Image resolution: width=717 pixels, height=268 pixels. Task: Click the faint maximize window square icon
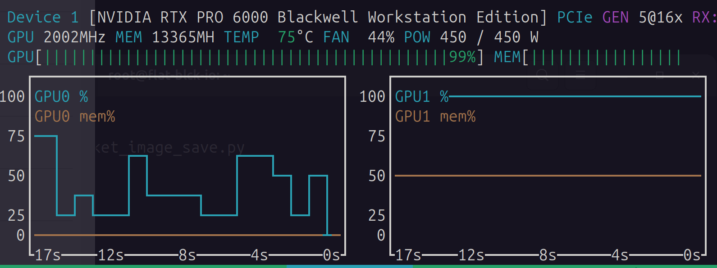click(660, 75)
